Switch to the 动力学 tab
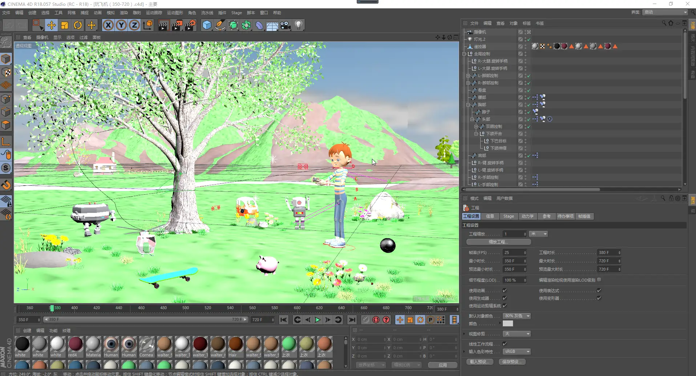The width and height of the screenshot is (696, 376). tap(527, 216)
